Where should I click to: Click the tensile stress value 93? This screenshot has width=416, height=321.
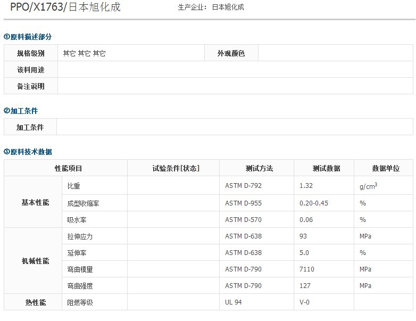tap(303, 236)
